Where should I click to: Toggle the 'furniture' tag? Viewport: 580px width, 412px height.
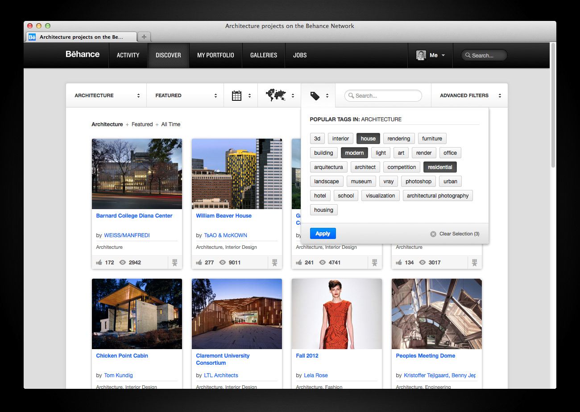(432, 139)
